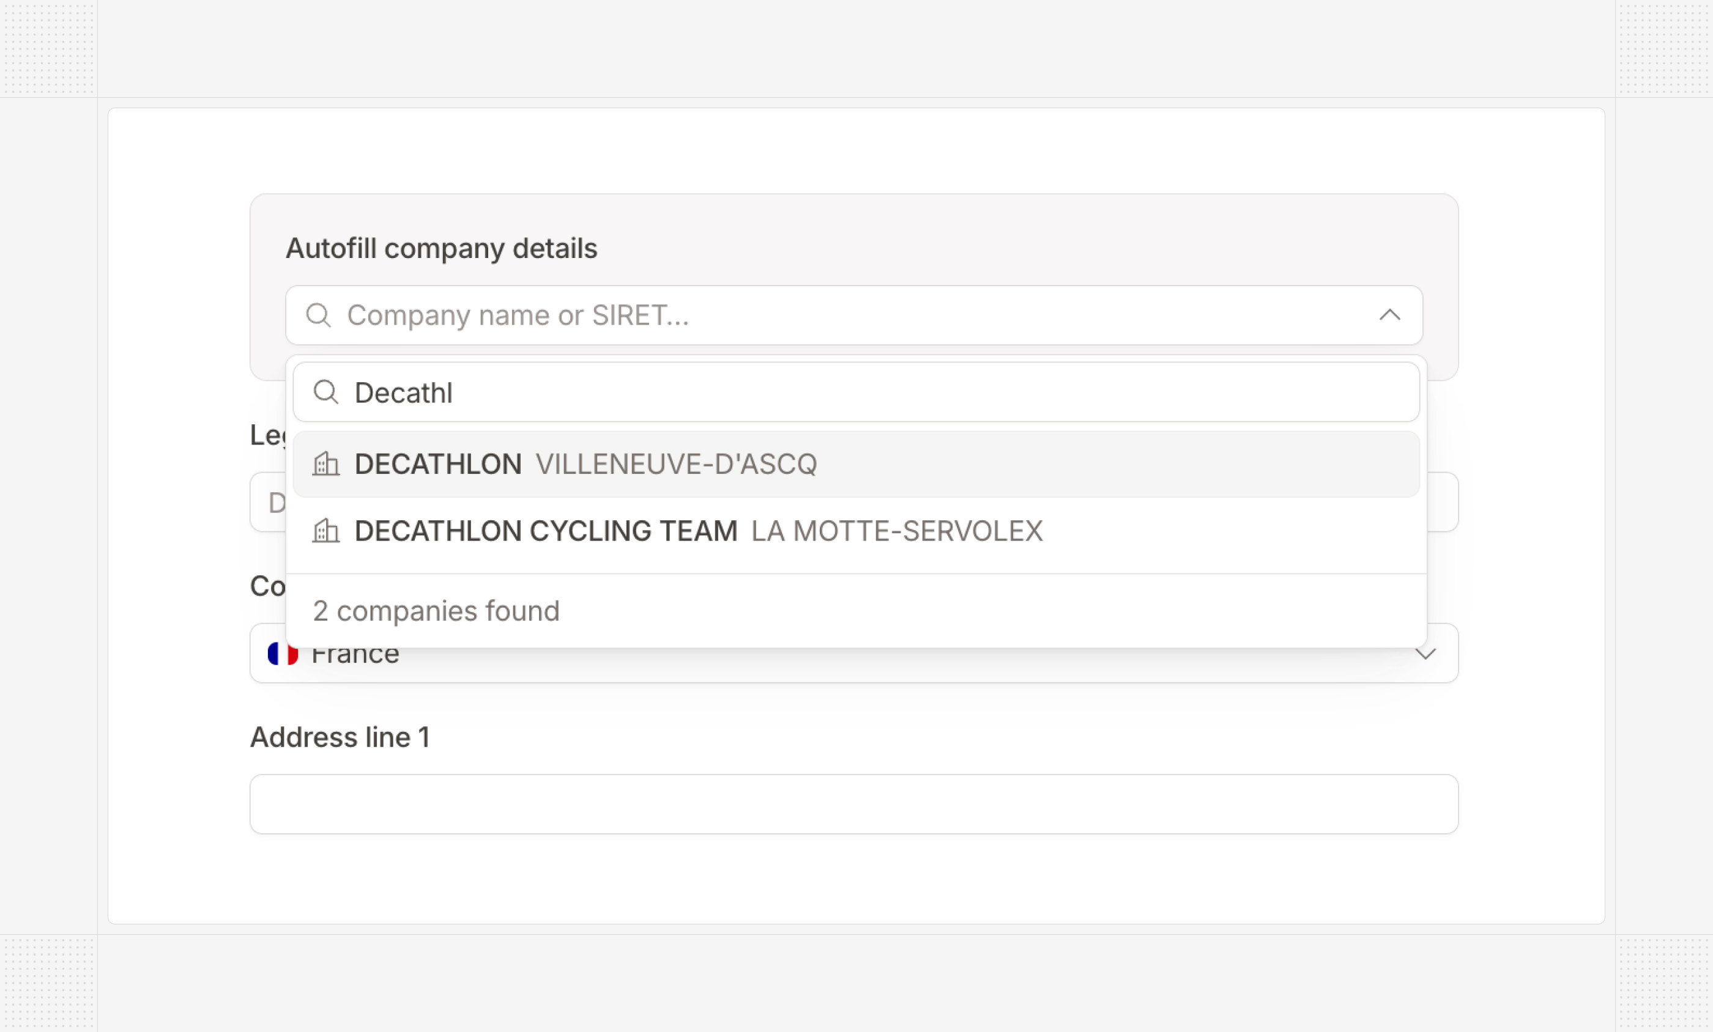Click the Company name or SIRET field

pos(853,315)
